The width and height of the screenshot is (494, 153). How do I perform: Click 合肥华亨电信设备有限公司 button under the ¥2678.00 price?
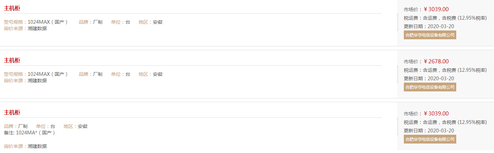click(430, 87)
